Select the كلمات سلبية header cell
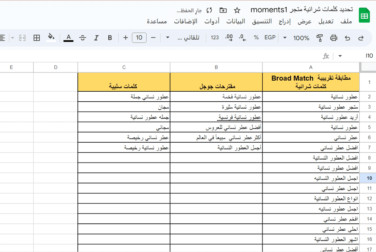This screenshot has width=376, height=252. coord(124,82)
